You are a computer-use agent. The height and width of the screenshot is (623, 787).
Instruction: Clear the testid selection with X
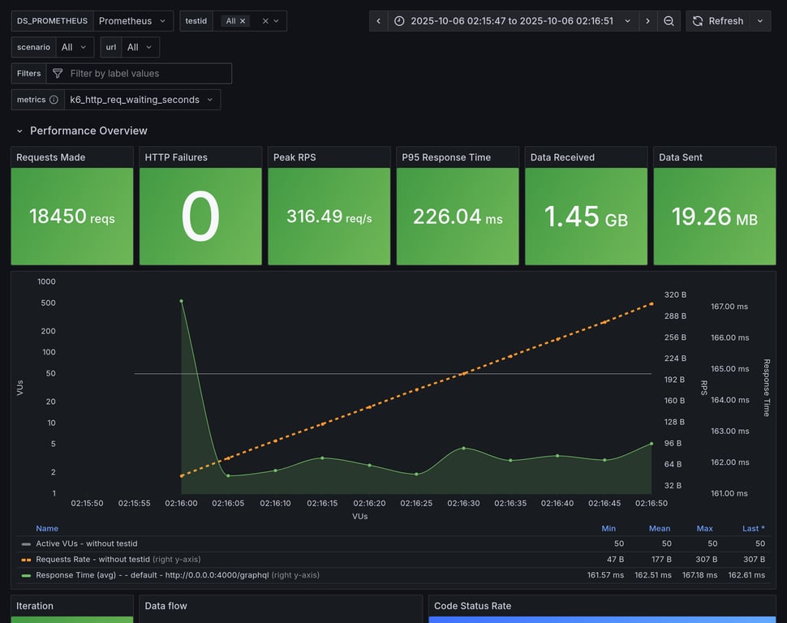coord(264,21)
